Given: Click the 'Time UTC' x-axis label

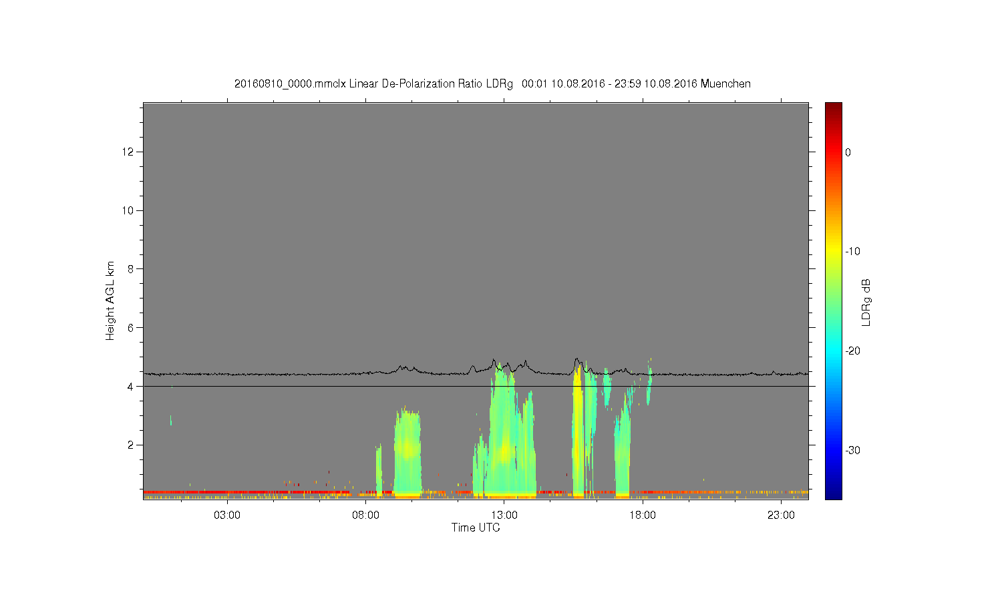Looking at the screenshot, I should [476, 528].
